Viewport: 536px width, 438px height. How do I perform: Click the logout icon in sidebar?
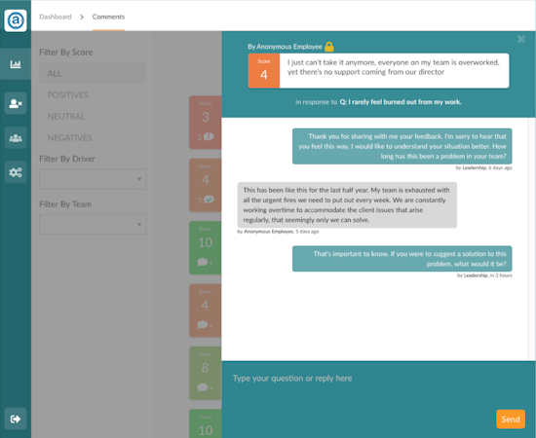pyautogui.click(x=16, y=419)
